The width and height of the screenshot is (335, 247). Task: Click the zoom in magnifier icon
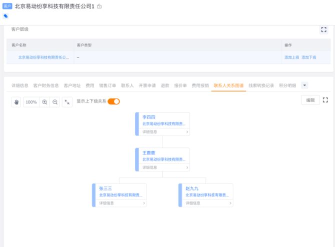[x=44, y=102]
